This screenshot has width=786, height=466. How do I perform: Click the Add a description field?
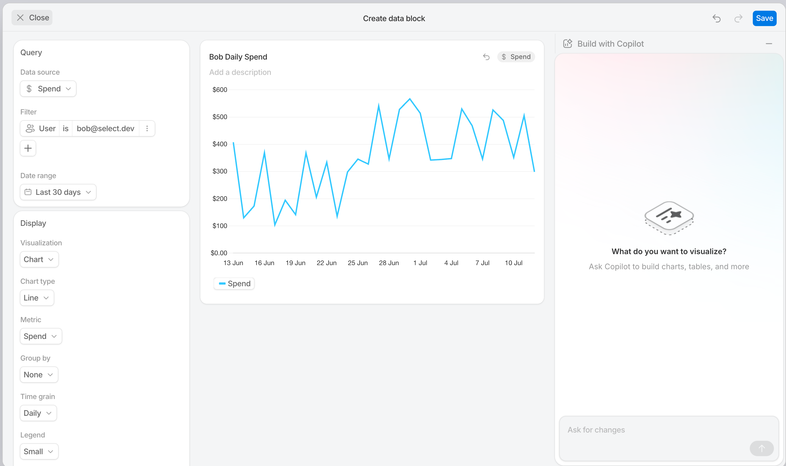pyautogui.click(x=240, y=72)
